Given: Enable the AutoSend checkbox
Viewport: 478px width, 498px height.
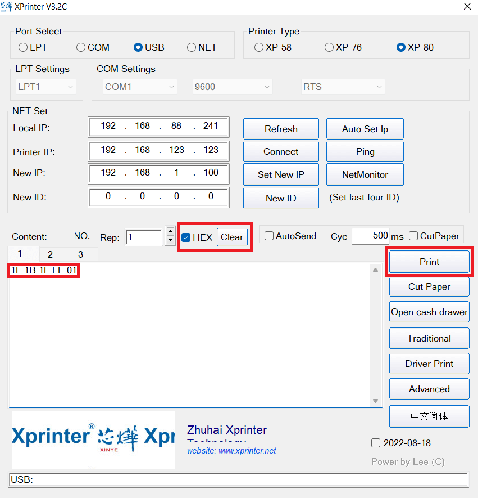Looking at the screenshot, I should (x=269, y=236).
